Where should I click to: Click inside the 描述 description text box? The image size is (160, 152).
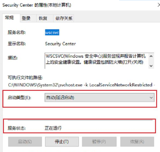pos(96,61)
